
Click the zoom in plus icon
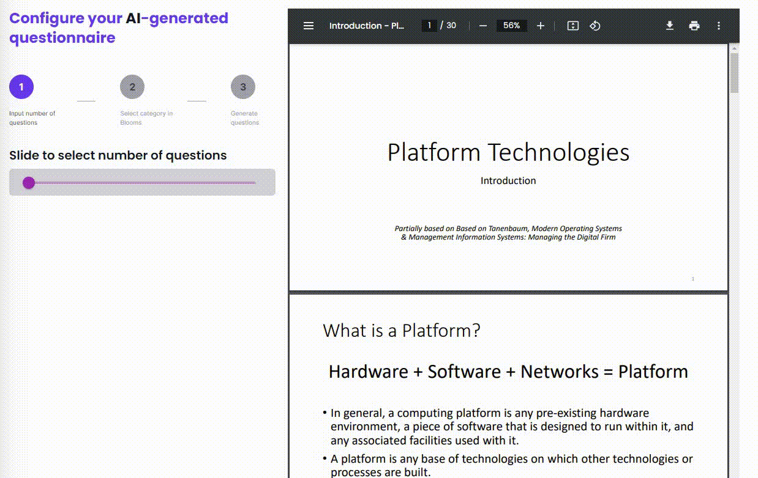540,26
